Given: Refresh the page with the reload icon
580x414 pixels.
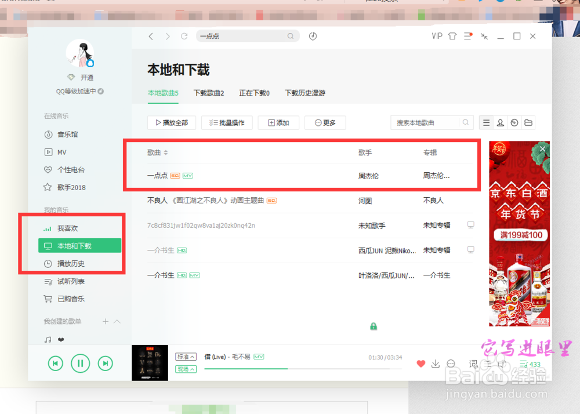Looking at the screenshot, I should coord(184,36).
